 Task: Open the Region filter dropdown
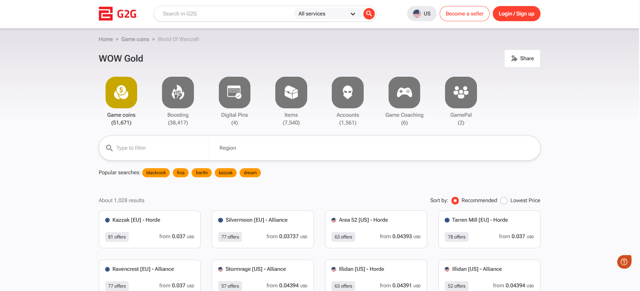pos(374,148)
